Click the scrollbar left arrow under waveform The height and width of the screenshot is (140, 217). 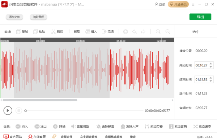coord(1,100)
